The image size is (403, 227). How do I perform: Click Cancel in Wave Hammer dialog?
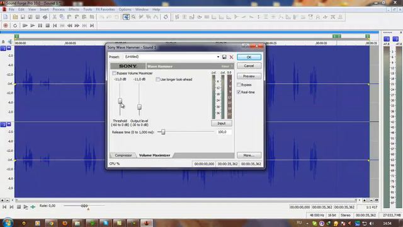click(249, 66)
